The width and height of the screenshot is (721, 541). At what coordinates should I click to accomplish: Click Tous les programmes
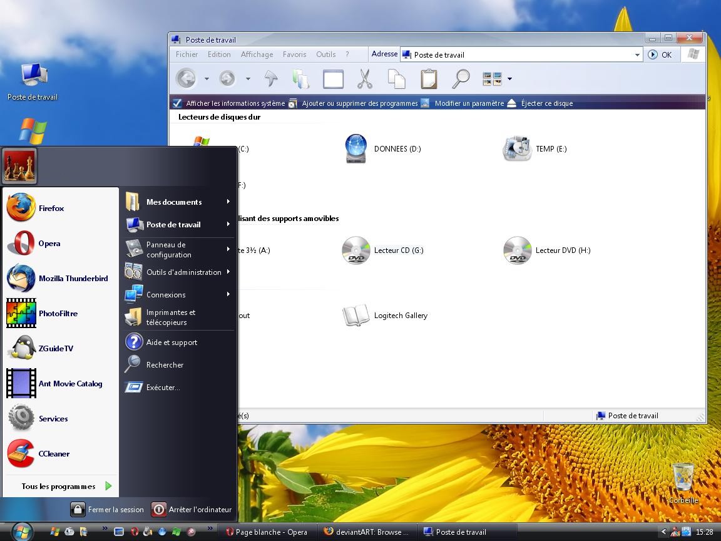click(59, 487)
